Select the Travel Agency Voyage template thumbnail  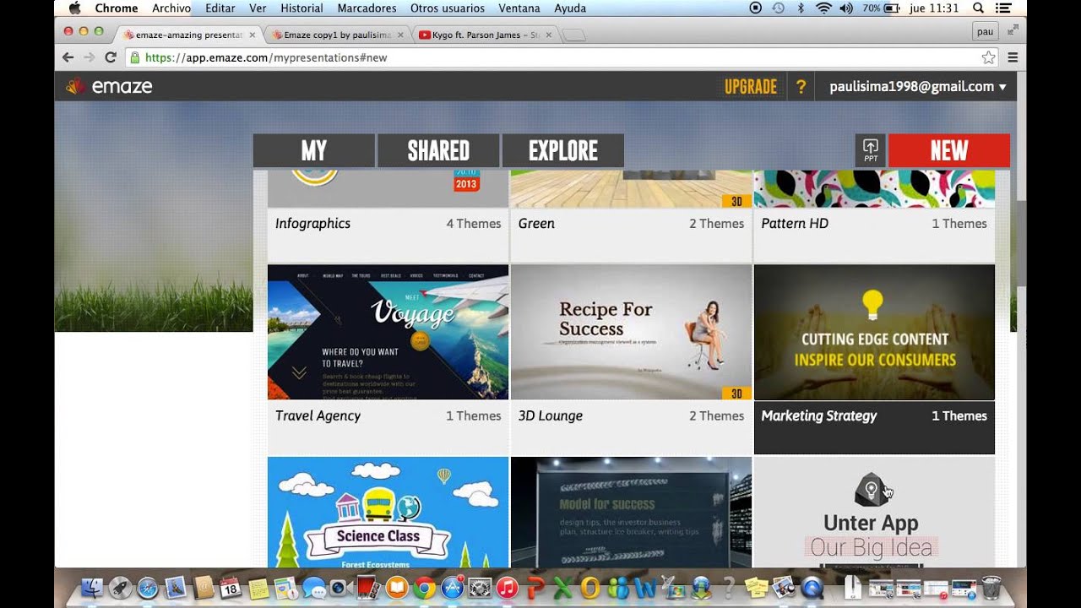click(388, 332)
